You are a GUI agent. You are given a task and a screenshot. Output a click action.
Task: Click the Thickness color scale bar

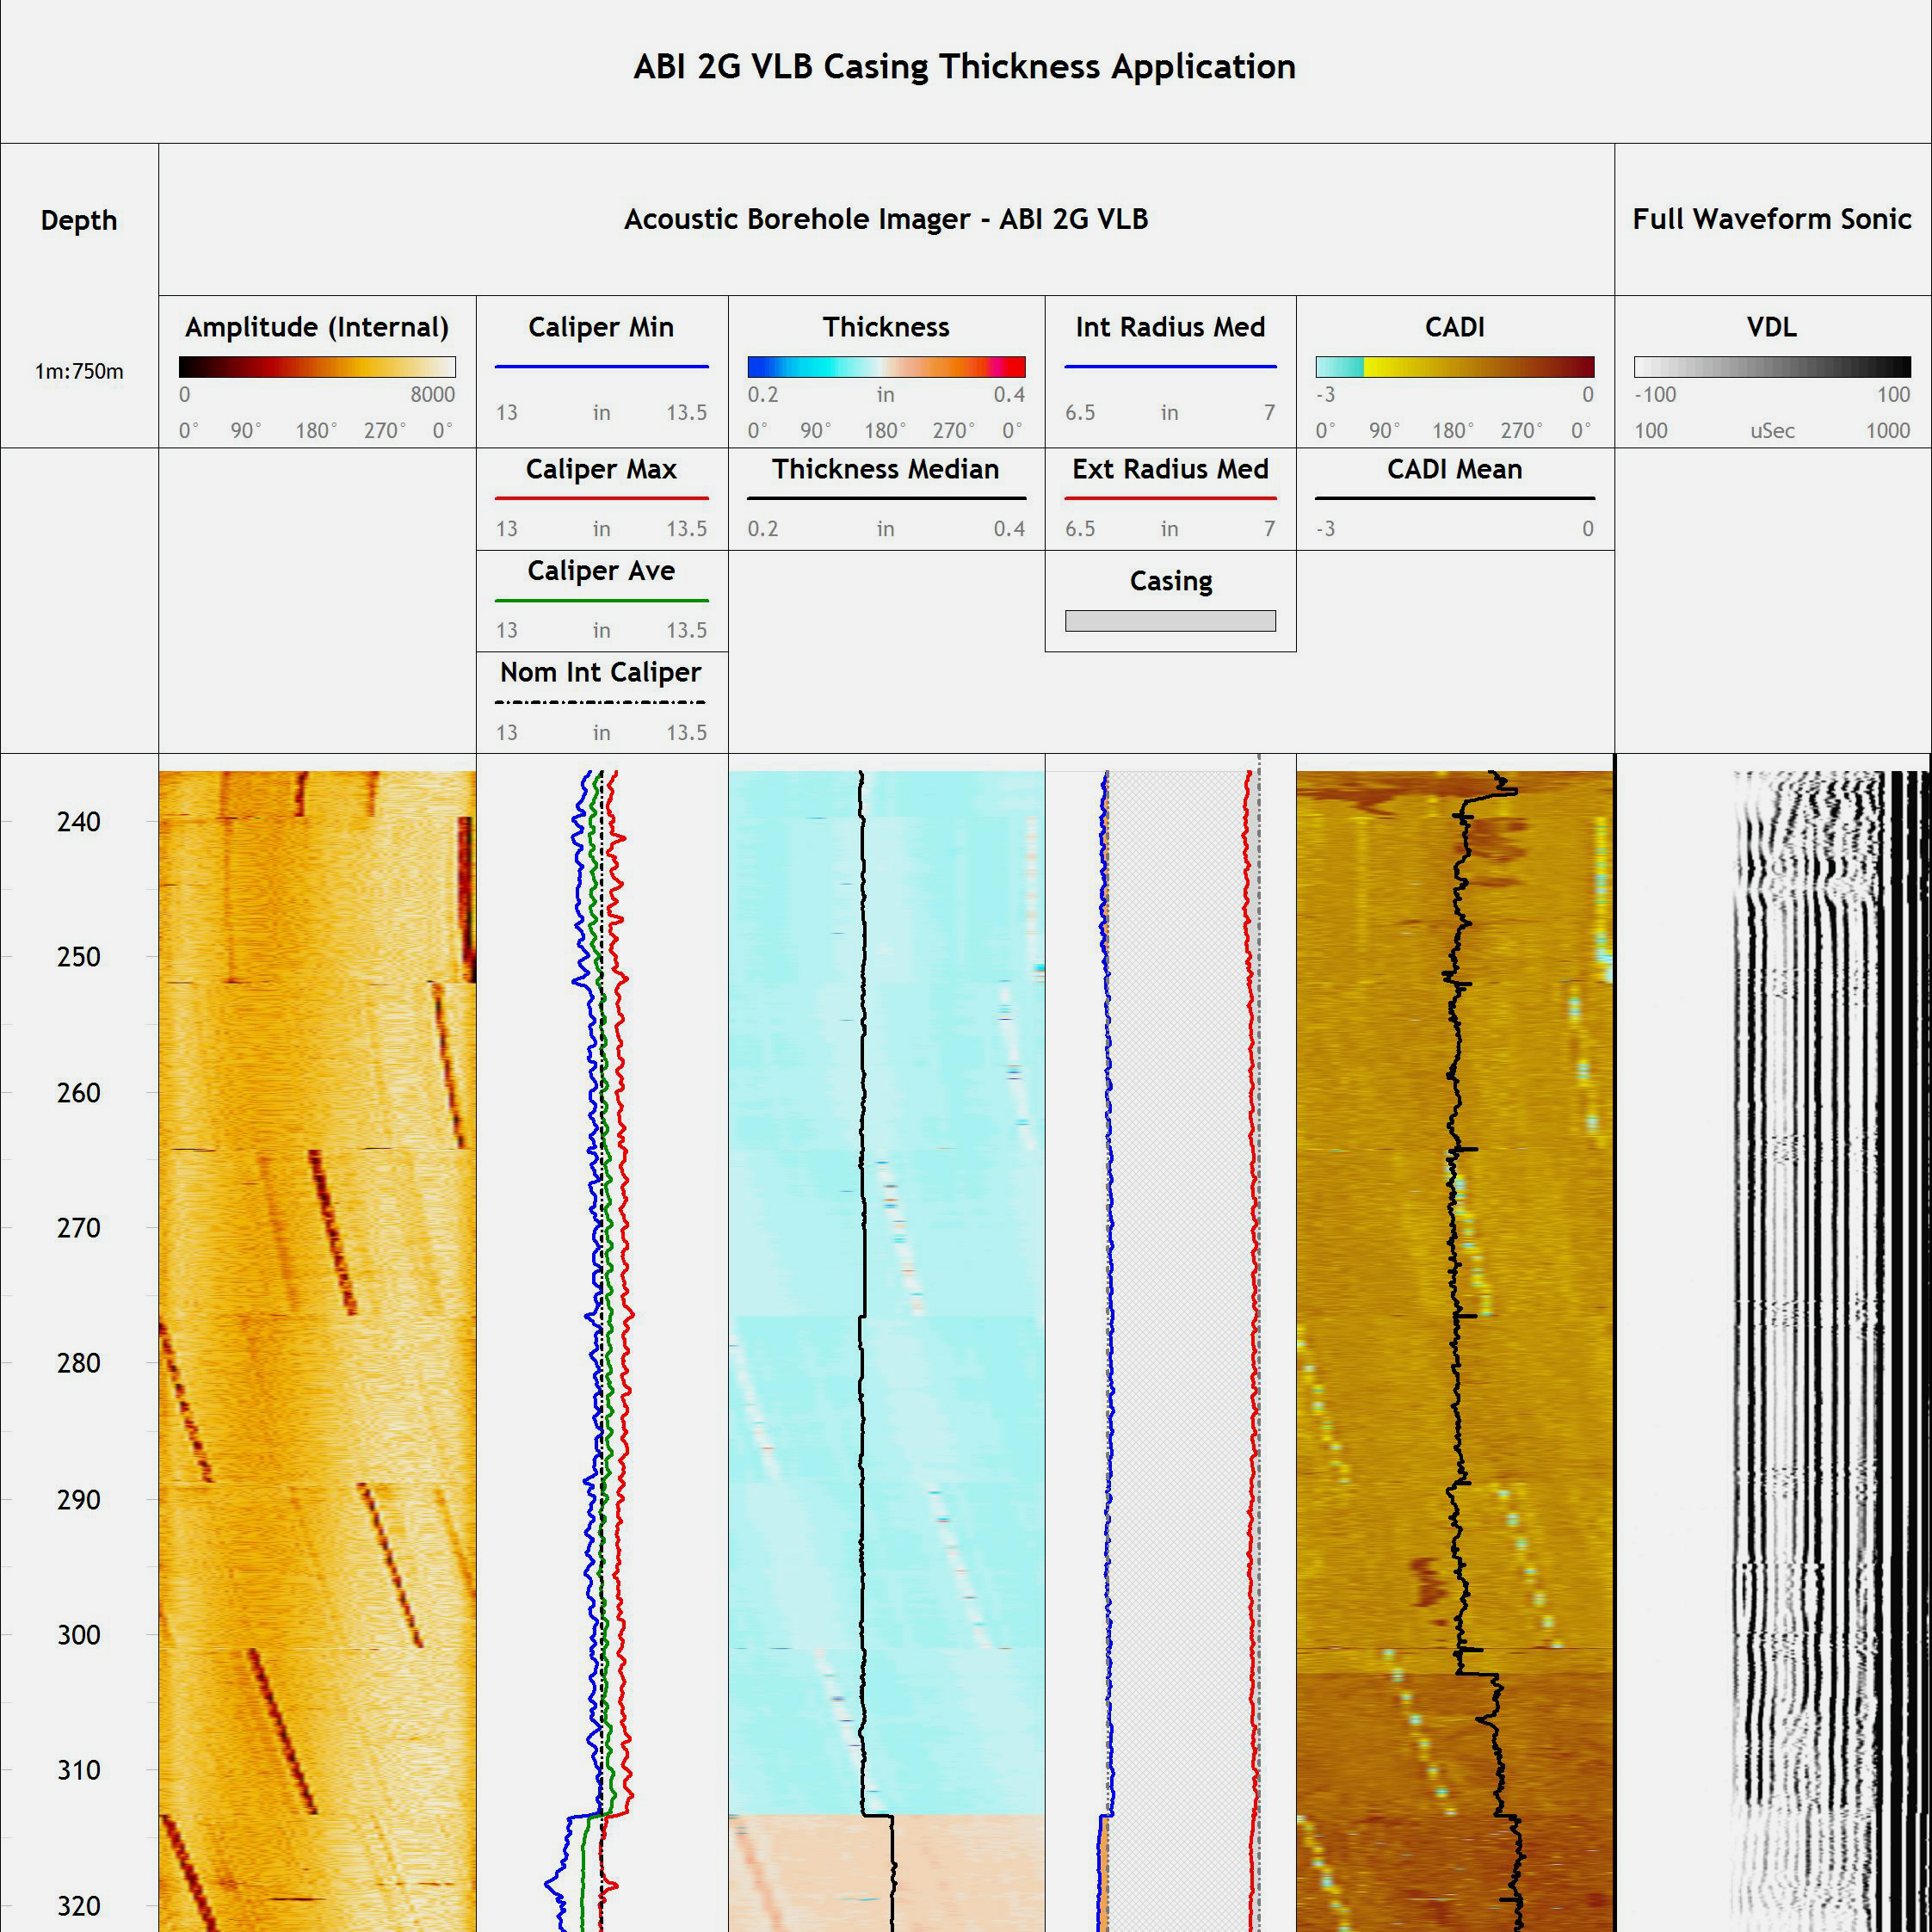[886, 367]
